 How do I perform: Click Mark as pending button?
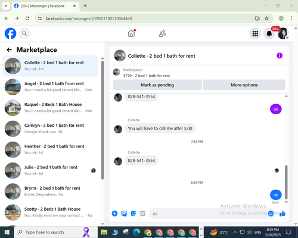157,85
